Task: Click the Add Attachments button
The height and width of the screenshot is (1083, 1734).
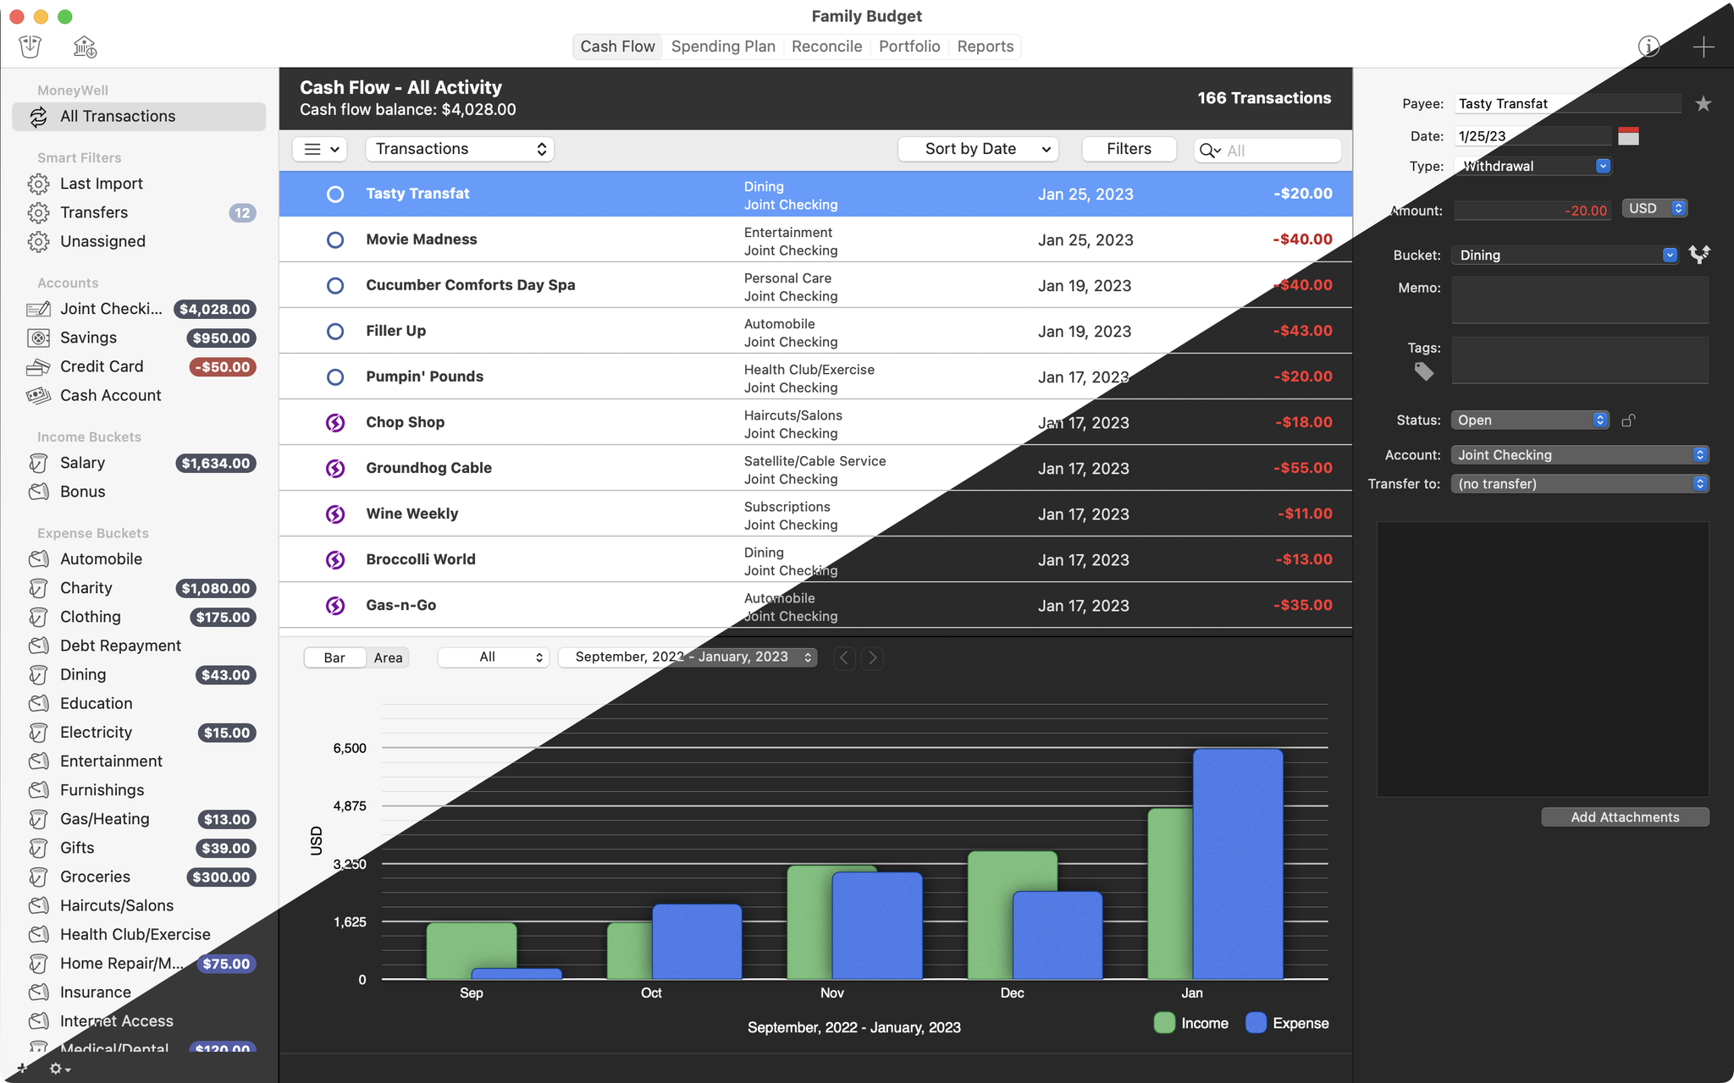Action: click(x=1625, y=816)
